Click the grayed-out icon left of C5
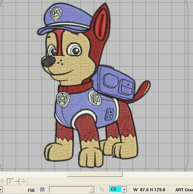The height and width of the screenshot is (194, 193). coord(102,189)
